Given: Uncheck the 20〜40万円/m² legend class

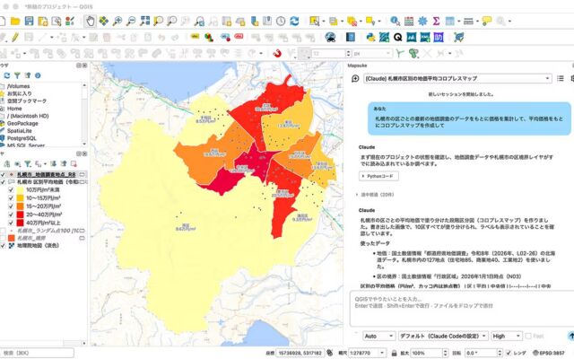Looking at the screenshot, I should click(11, 215).
